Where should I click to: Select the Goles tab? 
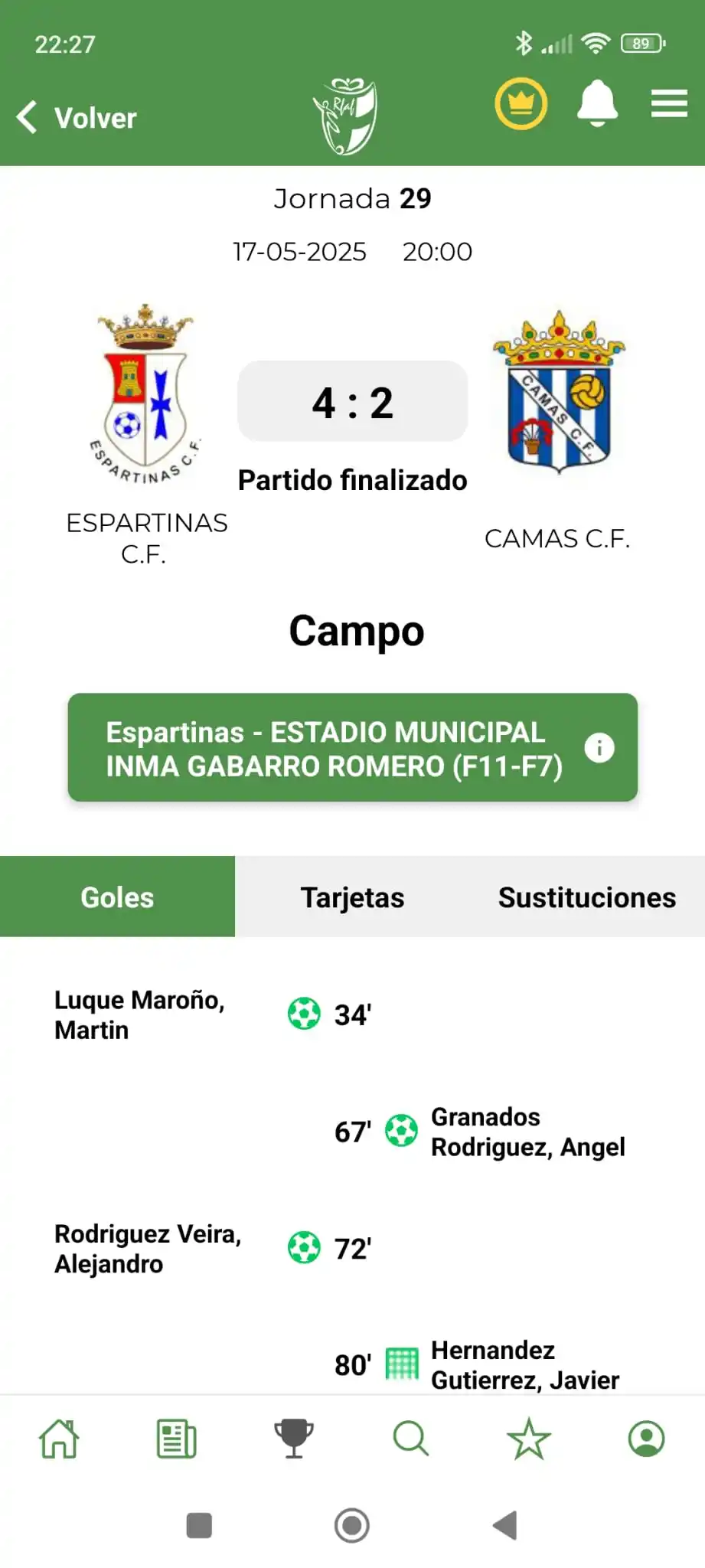[x=117, y=897]
